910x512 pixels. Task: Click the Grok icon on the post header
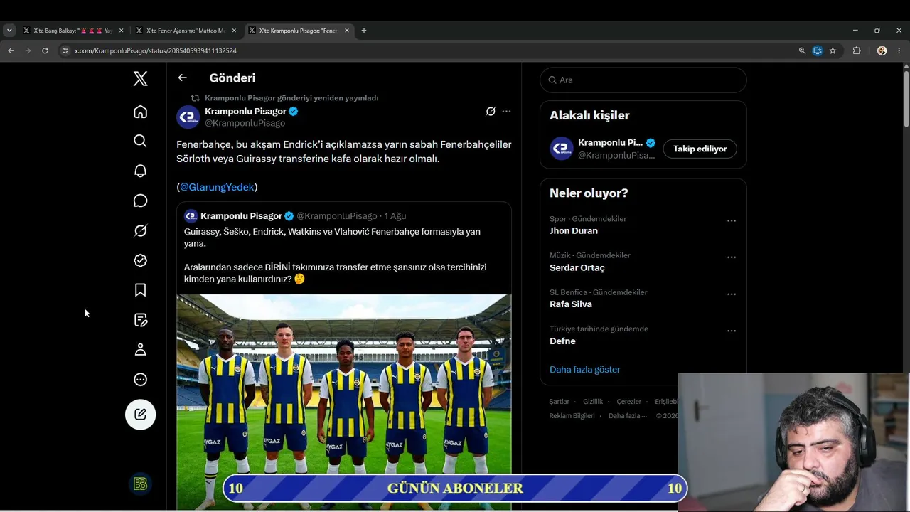click(x=491, y=112)
